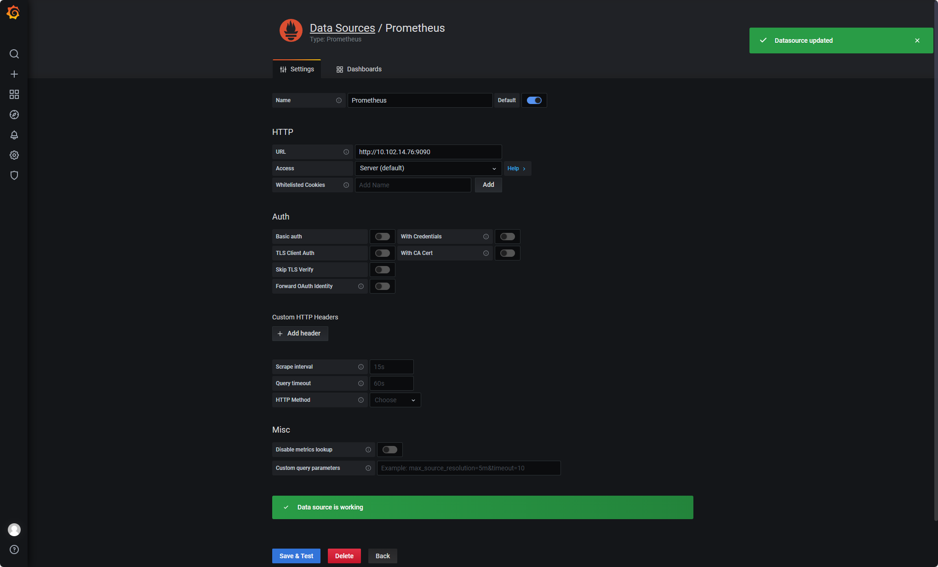Screen dimensions: 938x567
Task: Open the Configuration gear icon
Action: (14, 155)
